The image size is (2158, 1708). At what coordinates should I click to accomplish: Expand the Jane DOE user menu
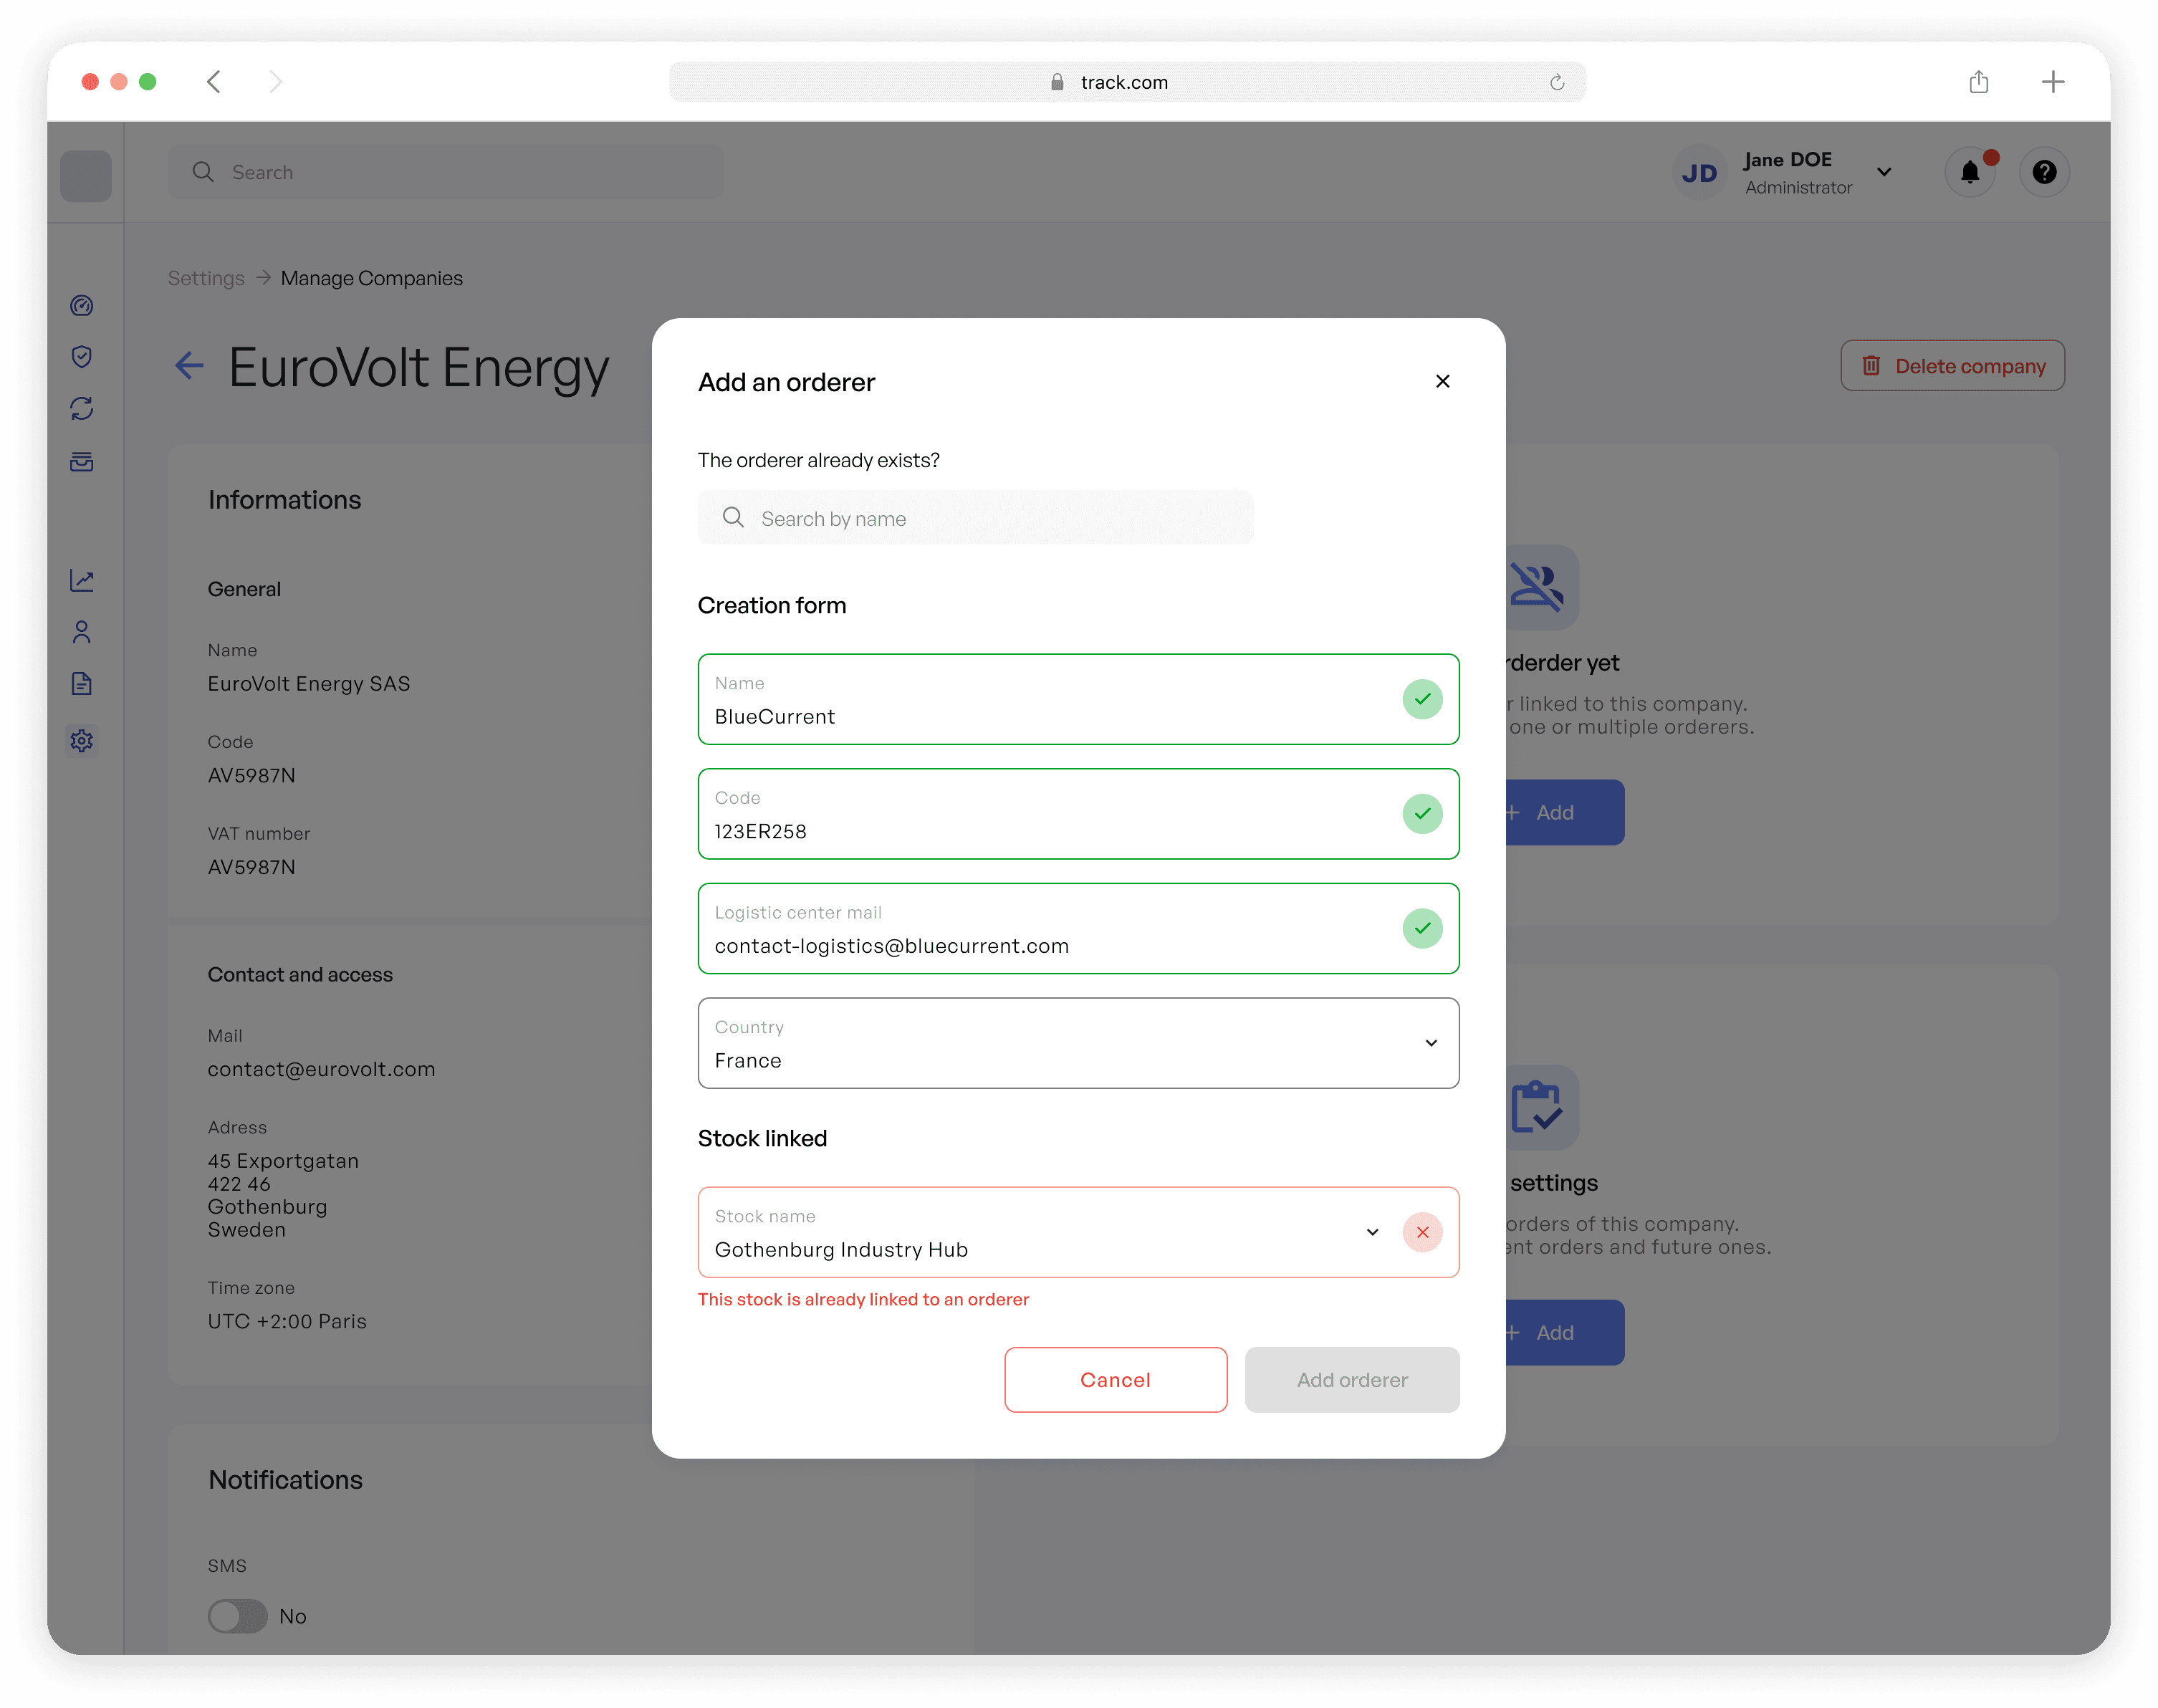1884,172
